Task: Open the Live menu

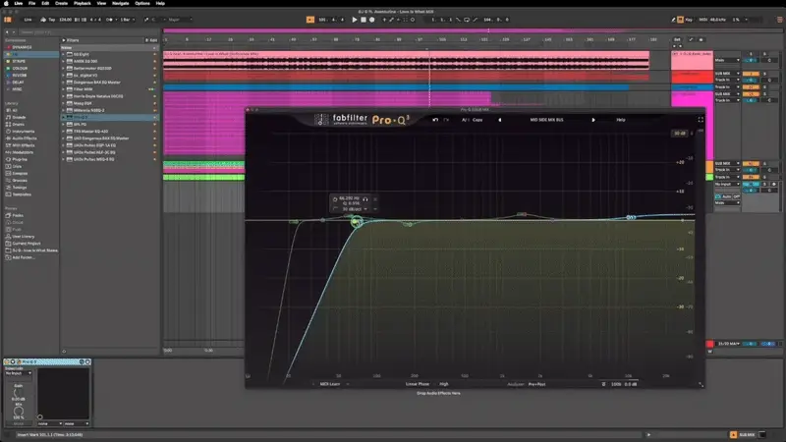Action: [x=19, y=3]
